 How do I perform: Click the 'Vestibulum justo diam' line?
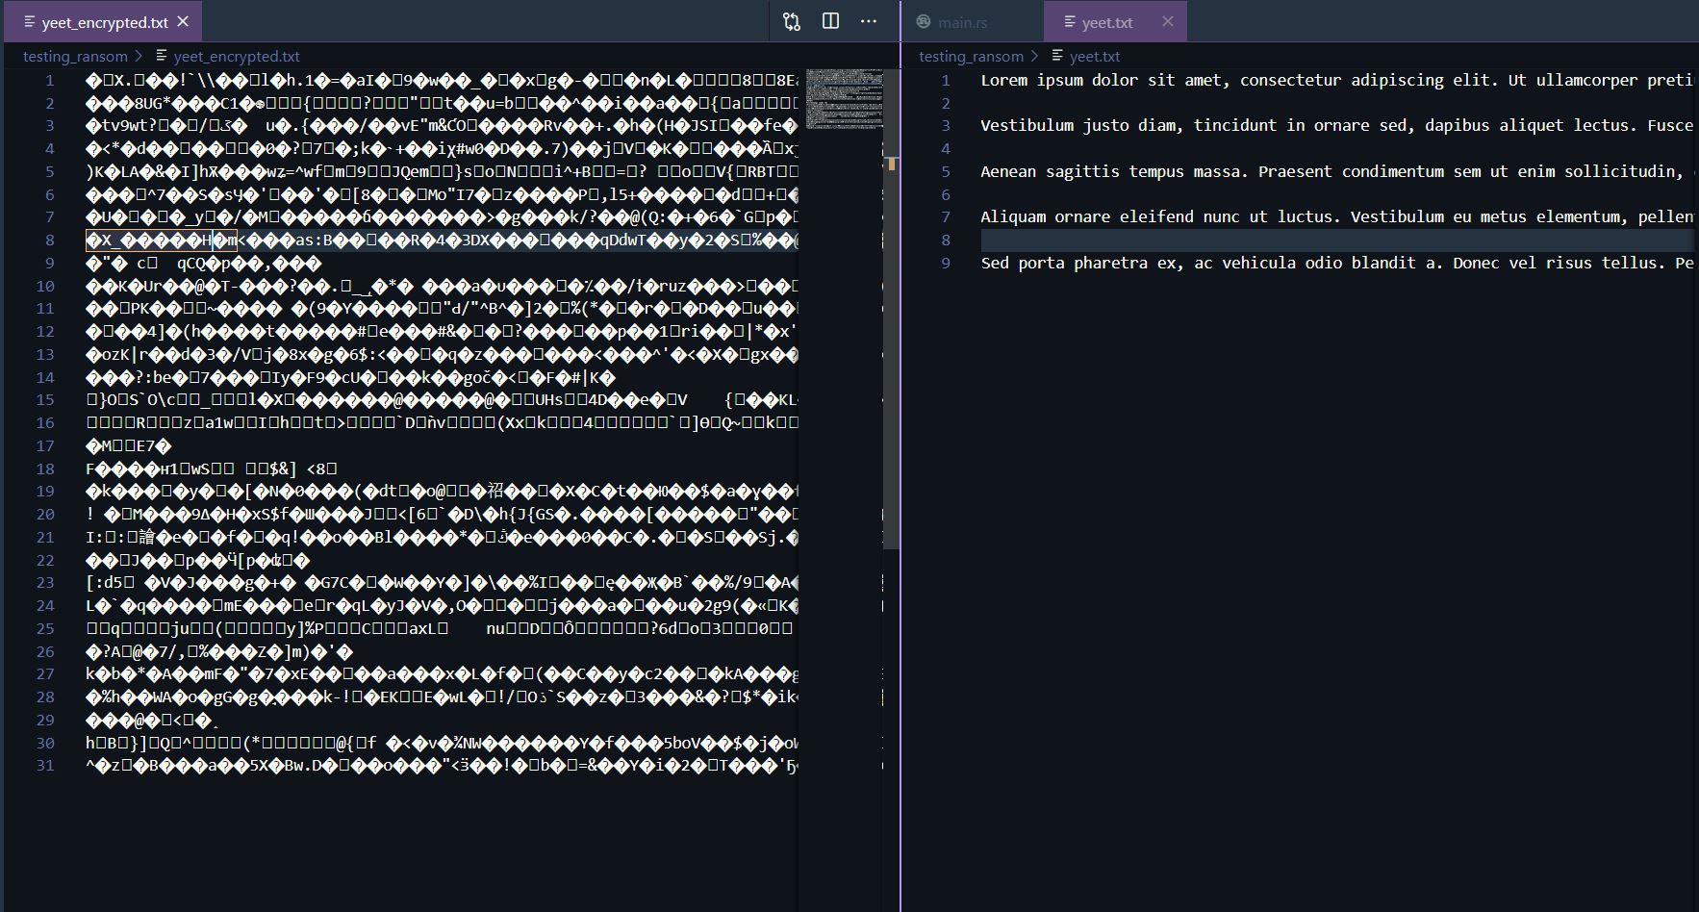click(1335, 125)
